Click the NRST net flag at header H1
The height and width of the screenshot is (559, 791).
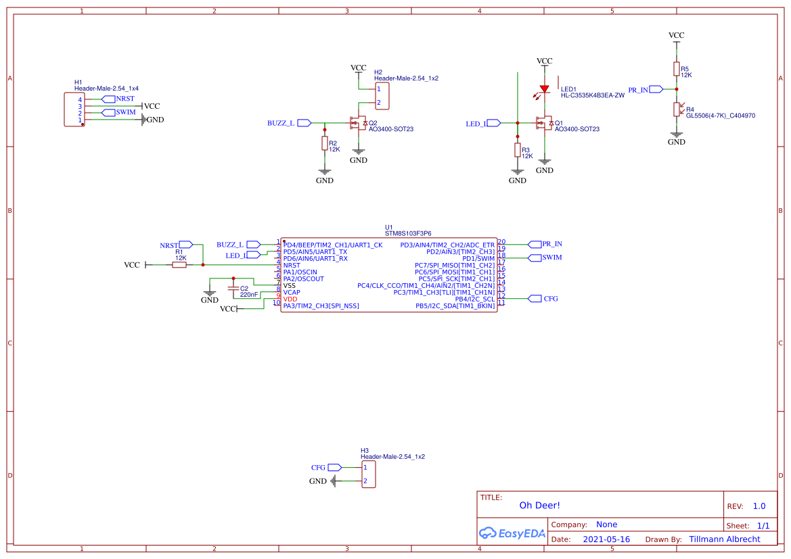coord(119,99)
